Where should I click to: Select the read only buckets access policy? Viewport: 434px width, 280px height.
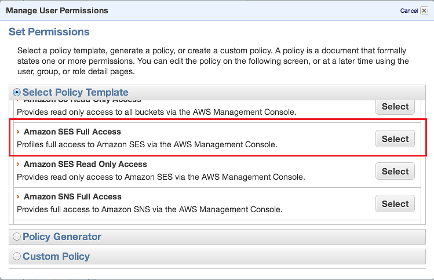(x=395, y=107)
